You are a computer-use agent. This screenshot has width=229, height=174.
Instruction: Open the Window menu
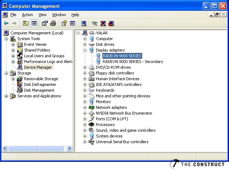(59, 15)
